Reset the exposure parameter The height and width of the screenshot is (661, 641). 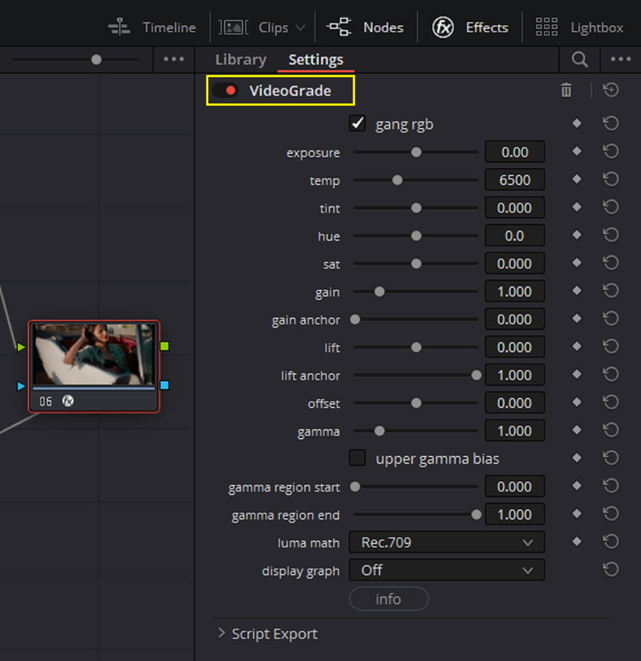(x=610, y=151)
